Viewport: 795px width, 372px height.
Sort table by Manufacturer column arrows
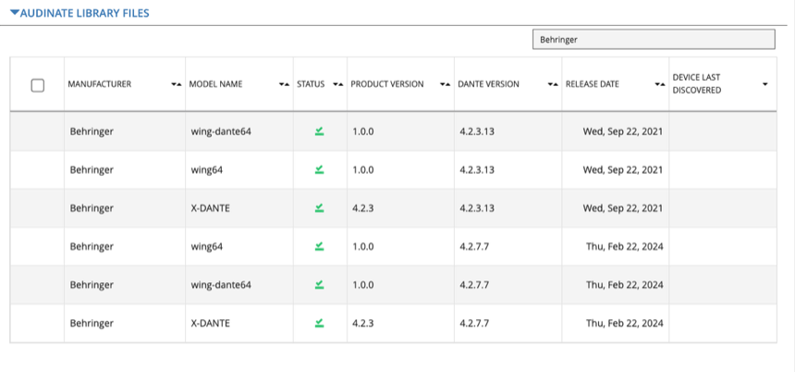[176, 85]
